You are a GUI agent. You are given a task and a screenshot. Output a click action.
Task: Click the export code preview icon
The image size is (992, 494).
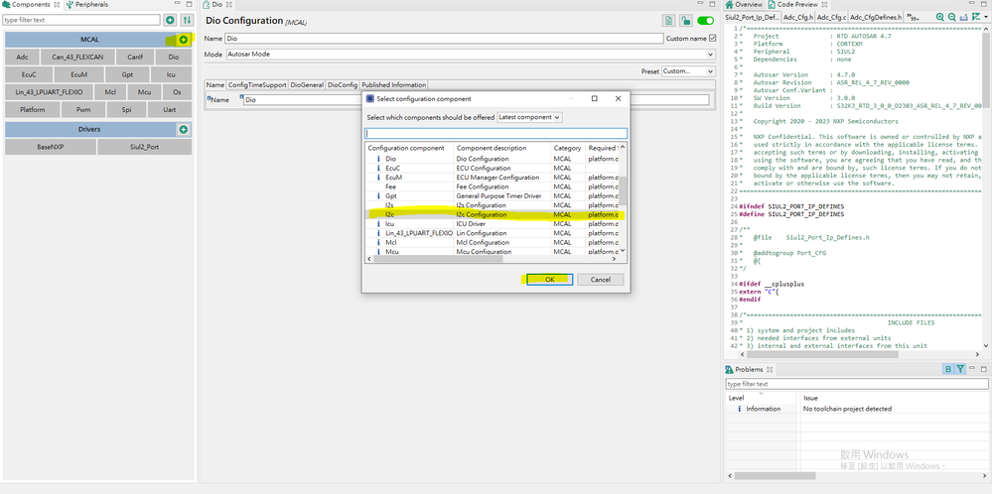[963, 17]
